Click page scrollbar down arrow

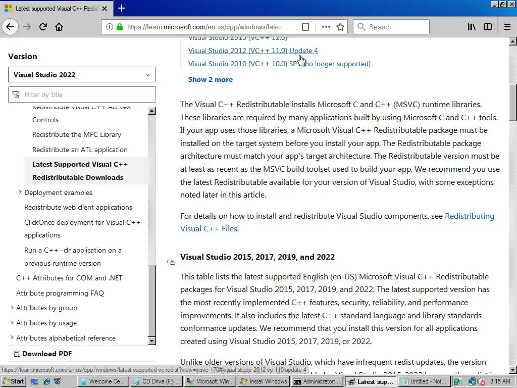pyautogui.click(x=513, y=370)
